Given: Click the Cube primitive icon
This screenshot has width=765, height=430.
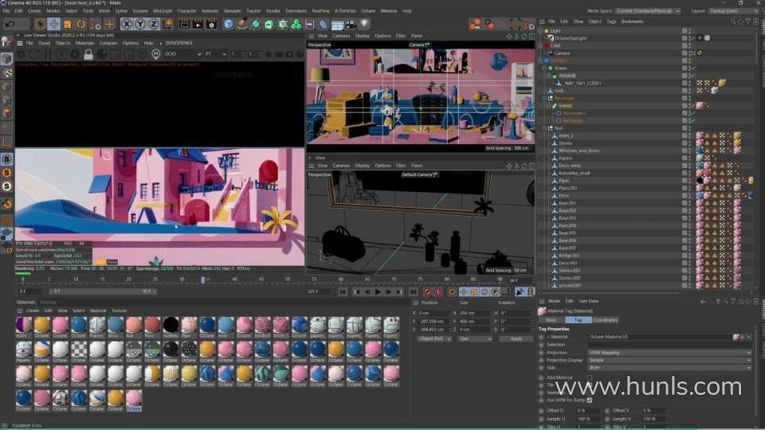Looking at the screenshot, I should coord(229,24).
